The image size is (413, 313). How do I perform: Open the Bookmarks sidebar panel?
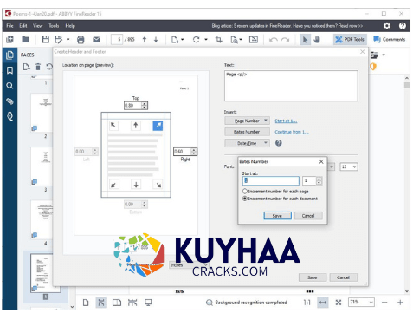coord(10,70)
